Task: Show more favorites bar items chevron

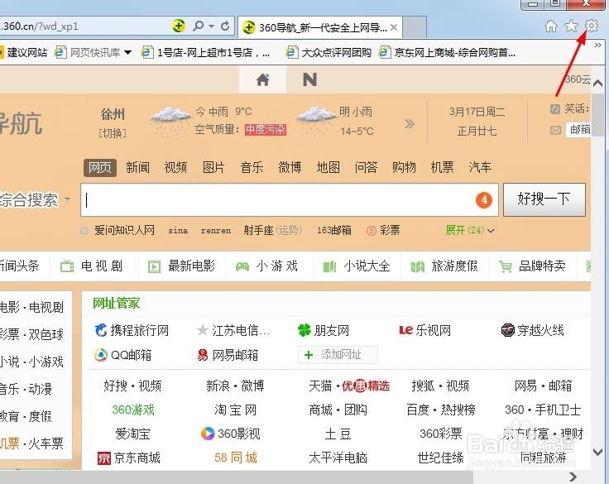Action: (598, 45)
